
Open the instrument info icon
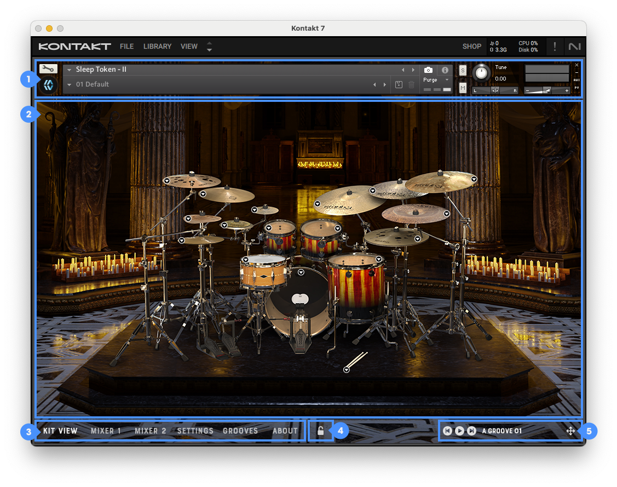(x=445, y=70)
